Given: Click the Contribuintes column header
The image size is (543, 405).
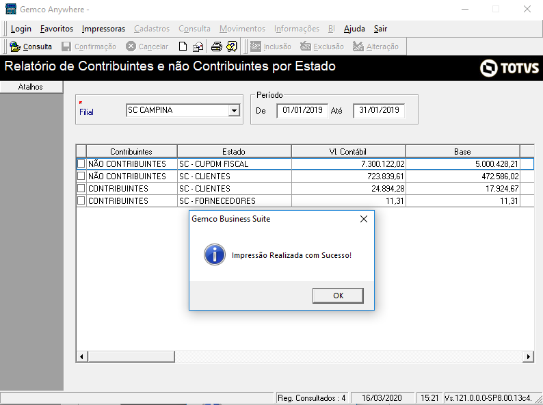Looking at the screenshot, I should tap(131, 151).
